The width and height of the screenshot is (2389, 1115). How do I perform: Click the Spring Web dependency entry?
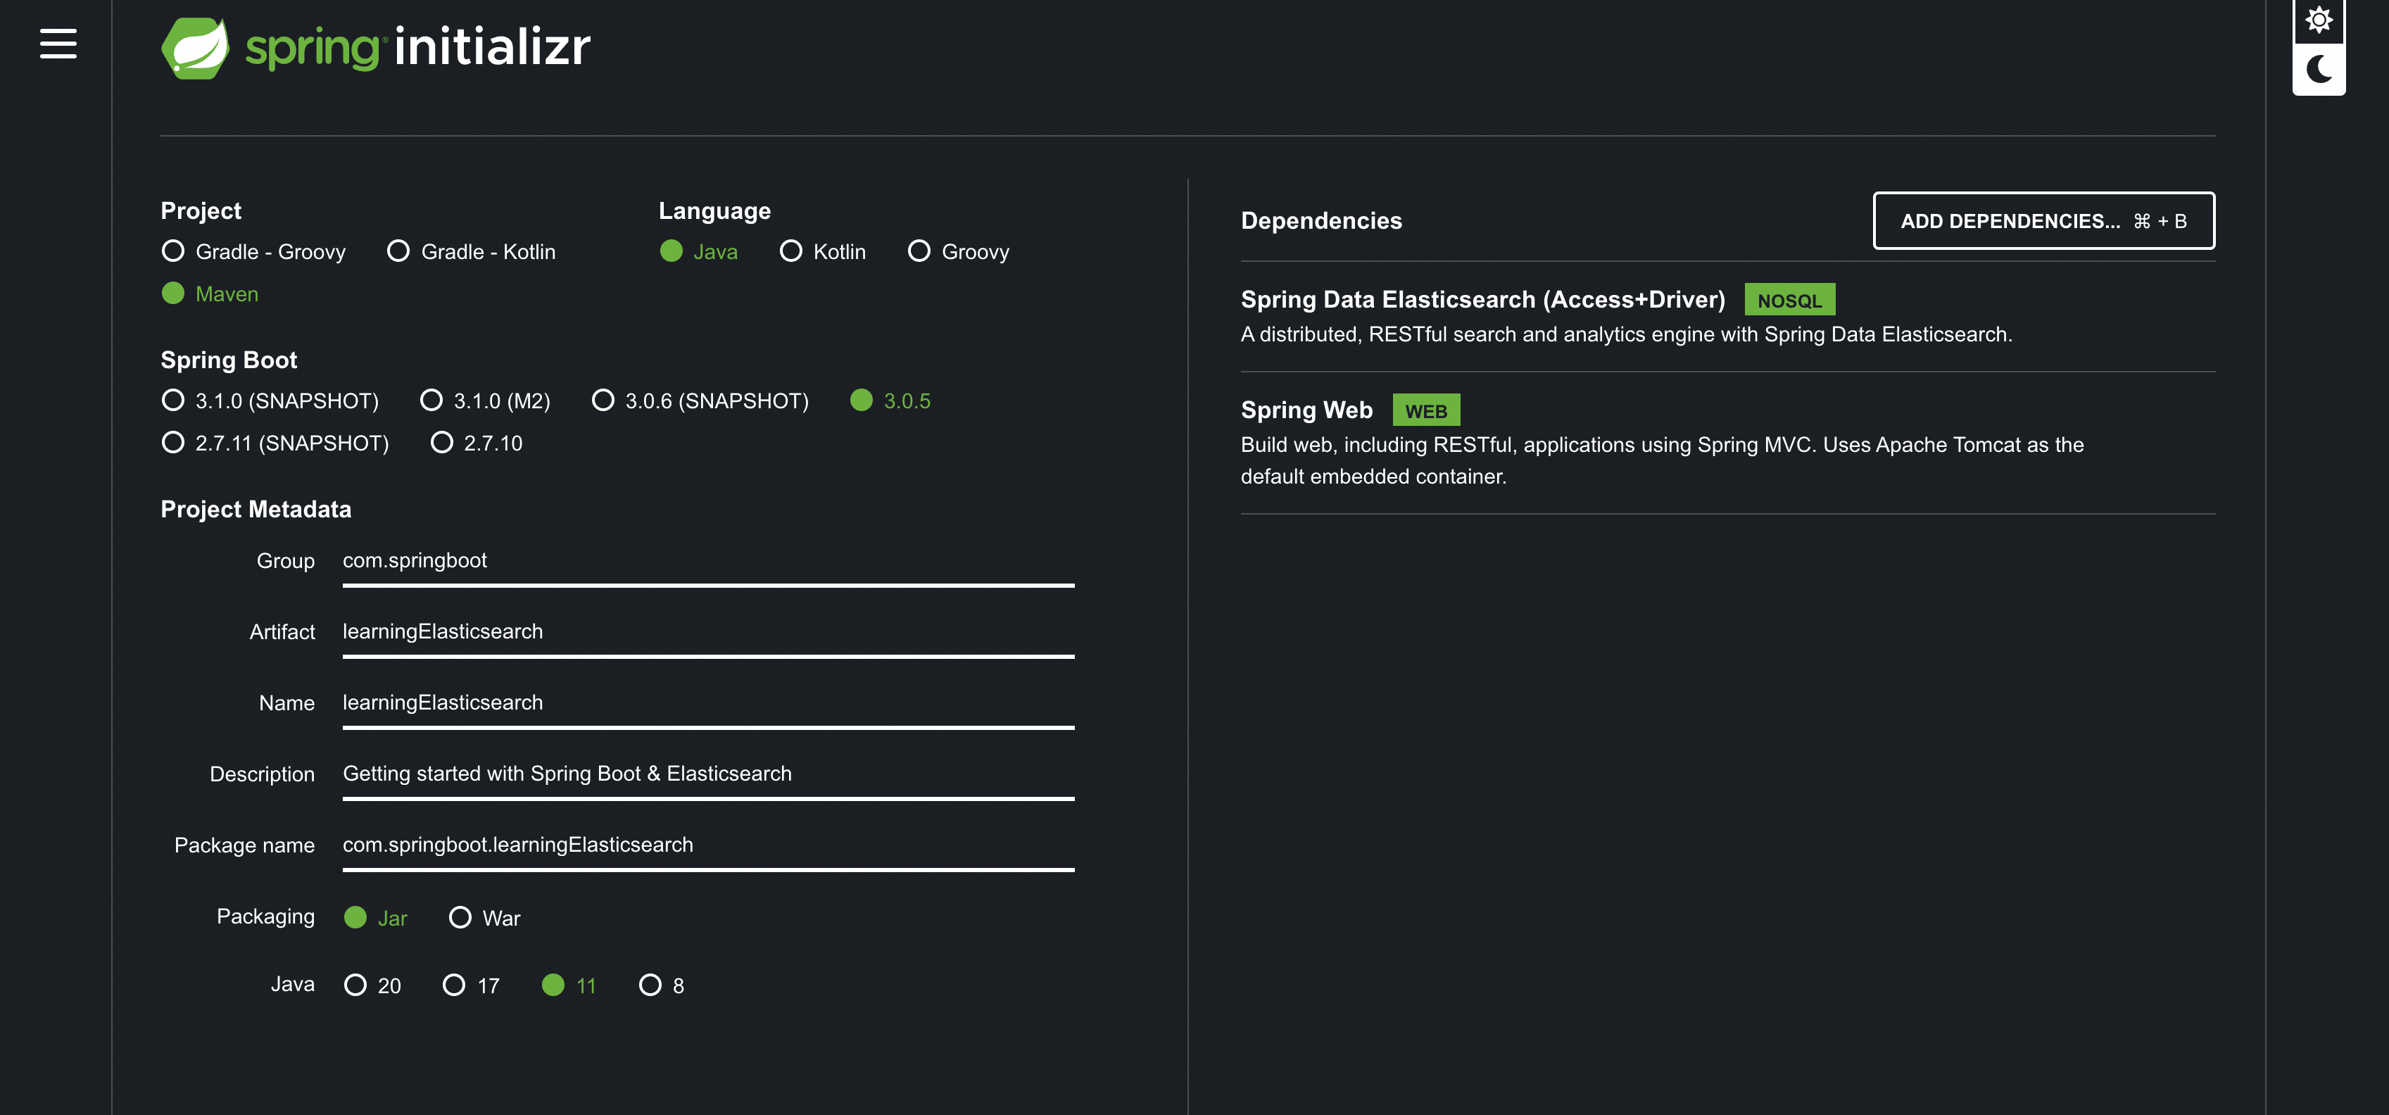[1306, 410]
